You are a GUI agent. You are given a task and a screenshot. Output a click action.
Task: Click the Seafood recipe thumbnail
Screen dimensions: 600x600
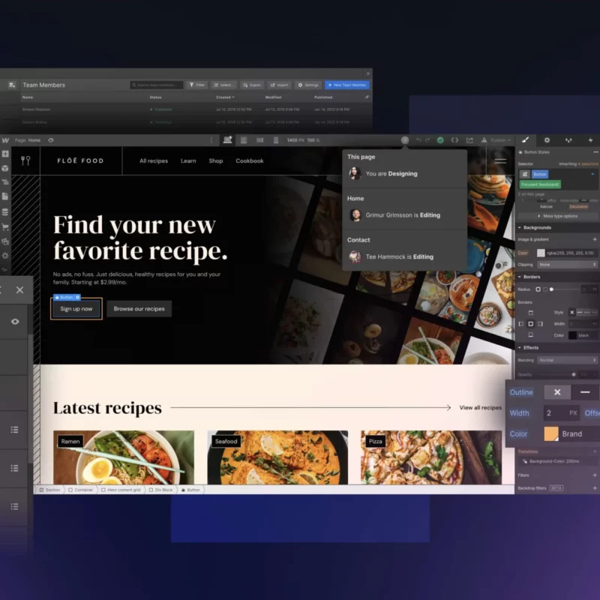[277, 457]
